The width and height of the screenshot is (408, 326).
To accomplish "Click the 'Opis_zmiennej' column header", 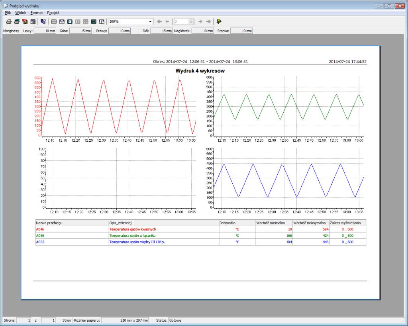I will click(164, 223).
